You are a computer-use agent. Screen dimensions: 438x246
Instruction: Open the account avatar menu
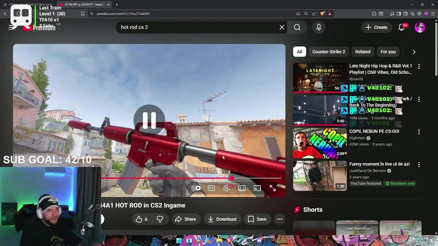[x=420, y=27]
